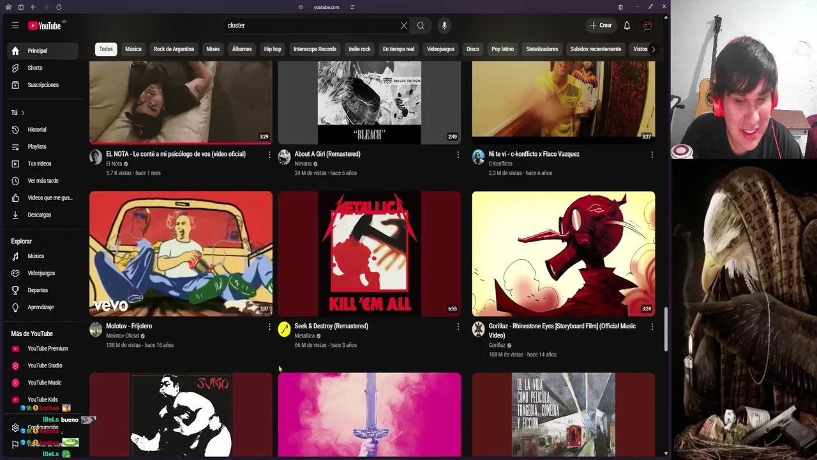Select Principal in the sidebar
Image resolution: width=817 pixels, height=460 pixels.
pos(42,50)
